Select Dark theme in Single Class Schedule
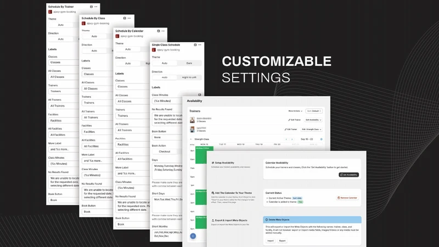Screen dimensions: 439x247 click(x=189, y=63)
